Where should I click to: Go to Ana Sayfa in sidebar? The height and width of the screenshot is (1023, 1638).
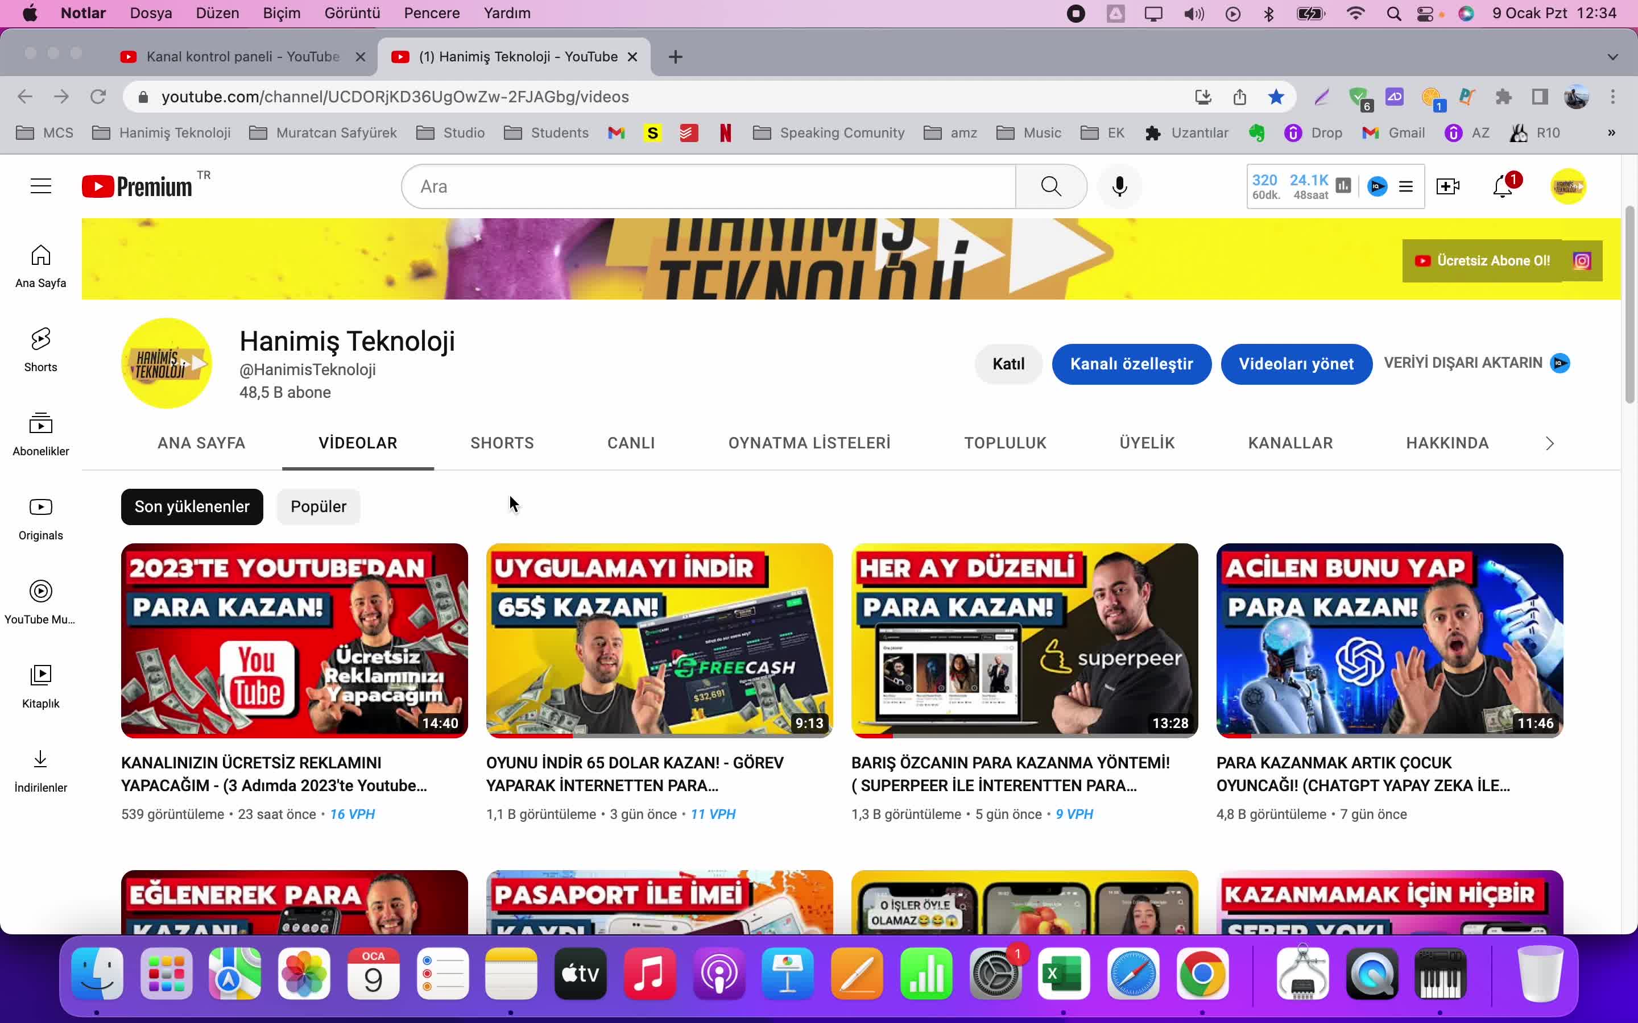tap(40, 267)
